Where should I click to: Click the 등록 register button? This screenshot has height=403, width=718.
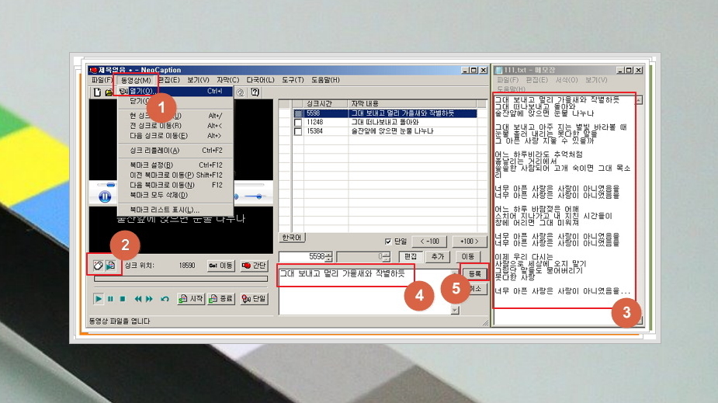click(x=474, y=273)
